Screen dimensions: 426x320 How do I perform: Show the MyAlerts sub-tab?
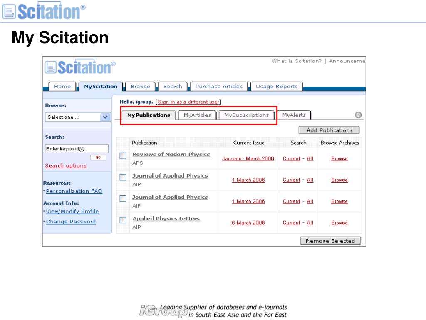[x=294, y=115]
